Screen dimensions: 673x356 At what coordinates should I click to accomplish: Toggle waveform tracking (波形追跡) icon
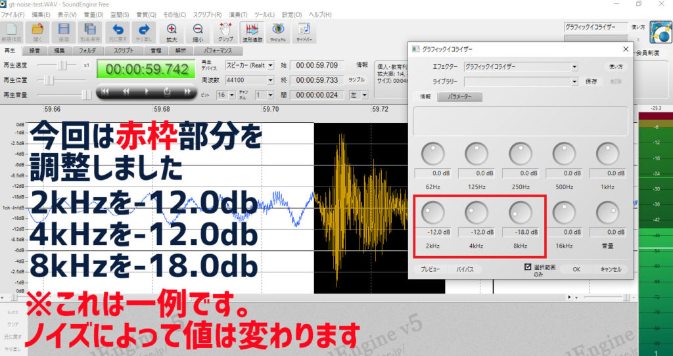tap(252, 32)
